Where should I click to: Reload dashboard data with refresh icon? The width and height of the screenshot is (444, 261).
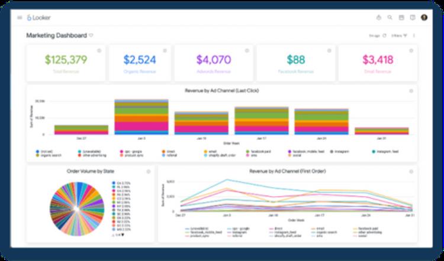tap(384, 35)
